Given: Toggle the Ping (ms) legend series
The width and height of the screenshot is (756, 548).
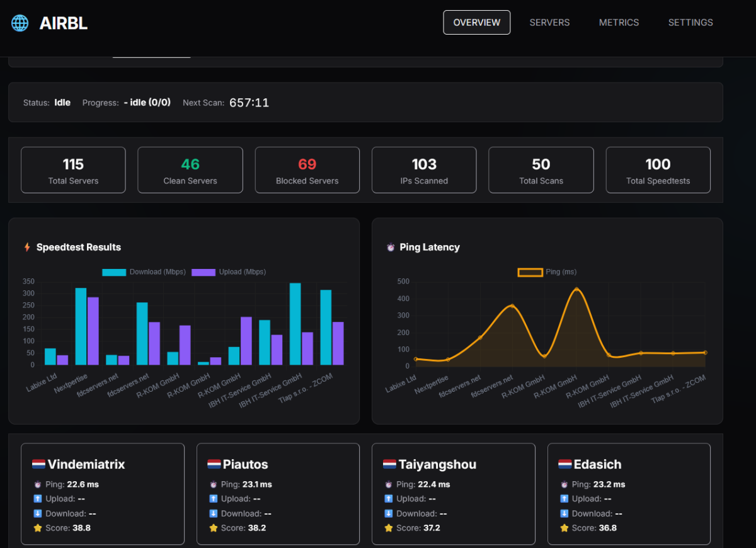Looking at the screenshot, I should point(547,272).
